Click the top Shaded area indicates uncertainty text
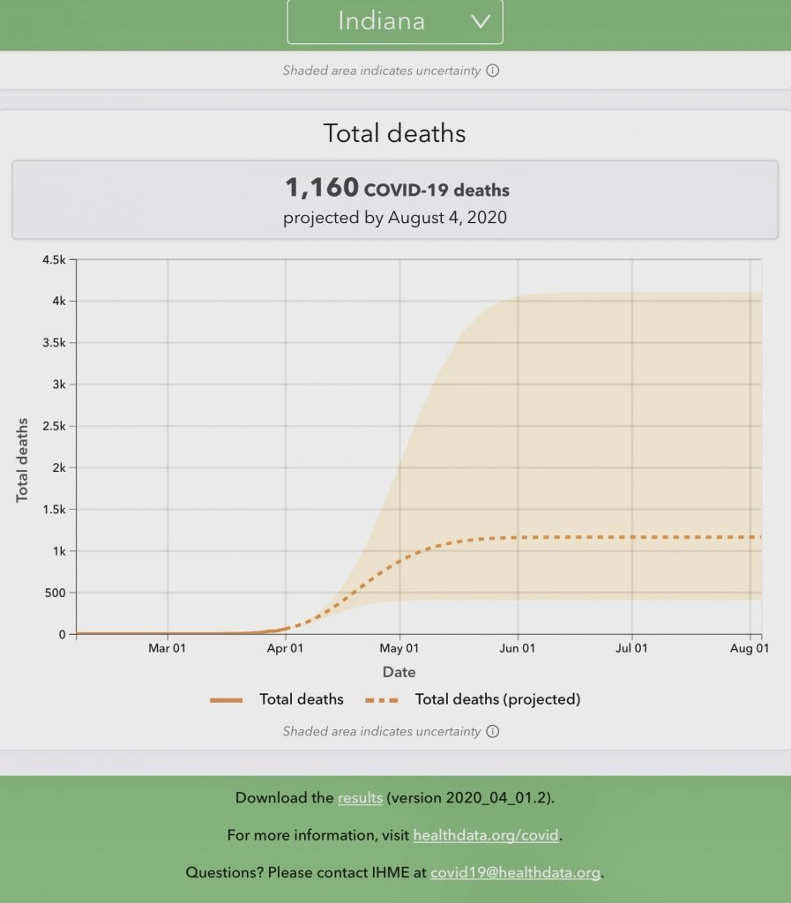This screenshot has height=903, width=791. [381, 71]
